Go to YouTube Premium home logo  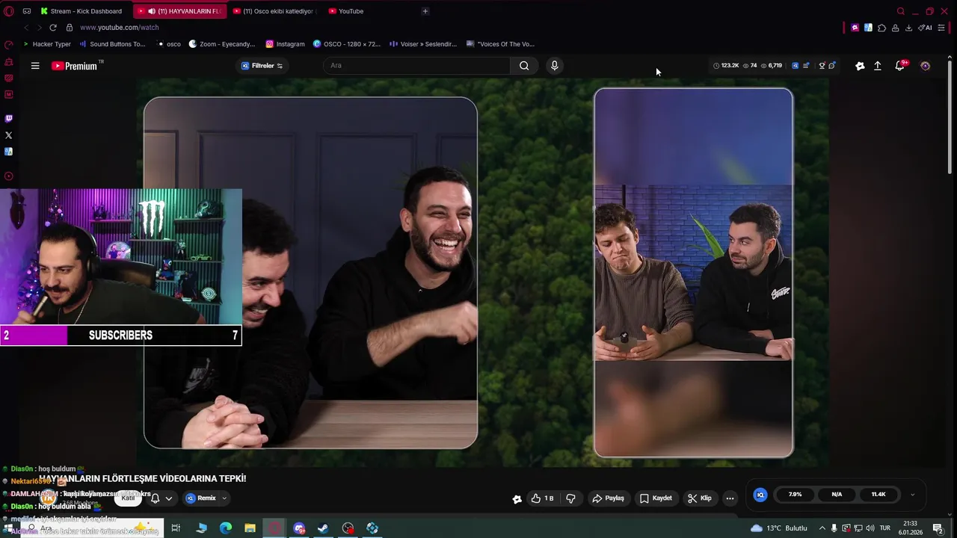[75, 66]
